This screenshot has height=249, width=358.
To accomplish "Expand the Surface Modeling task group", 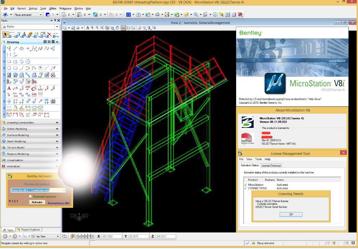I will pyautogui.click(x=30, y=135).
